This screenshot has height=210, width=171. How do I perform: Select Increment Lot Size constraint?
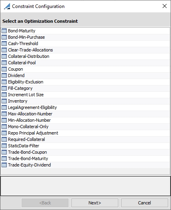pos(85,95)
